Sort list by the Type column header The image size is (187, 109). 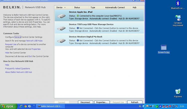click(x=96, y=7)
